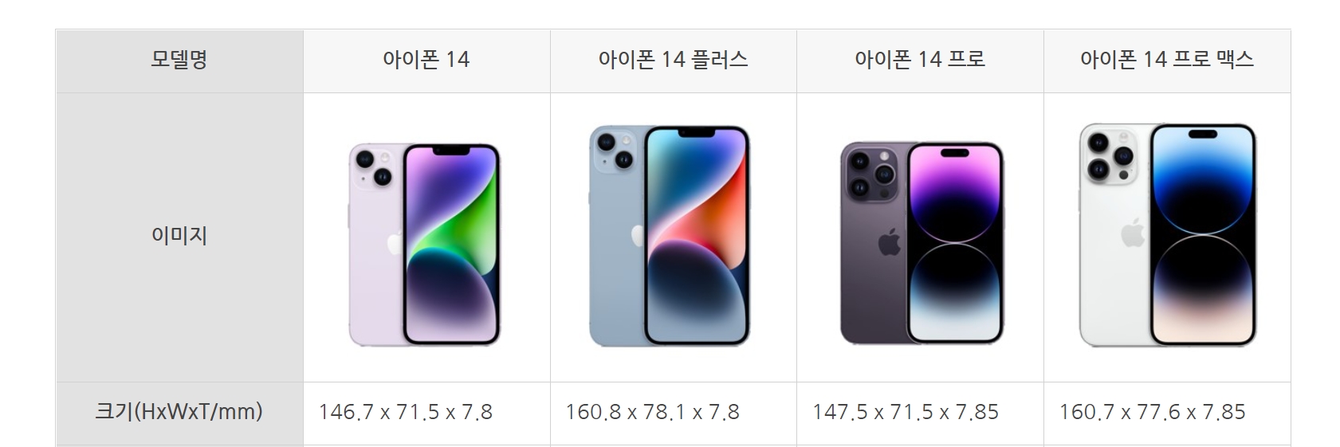Screen dimensions: 1340x447
Task: Select the 아이폰 14 column header
Action: pyautogui.click(x=426, y=61)
